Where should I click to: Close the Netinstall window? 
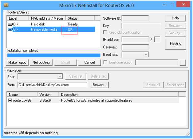click(x=183, y=4)
